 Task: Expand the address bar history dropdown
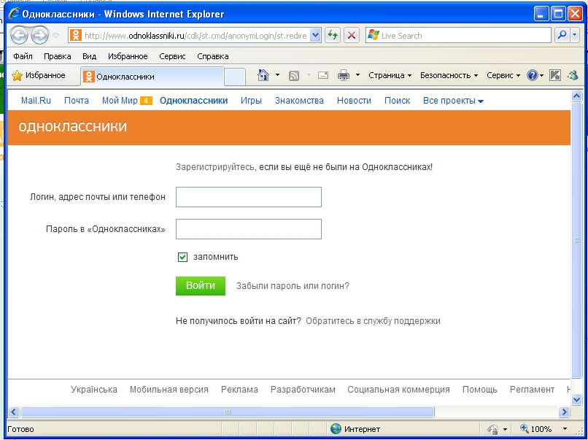pos(316,36)
